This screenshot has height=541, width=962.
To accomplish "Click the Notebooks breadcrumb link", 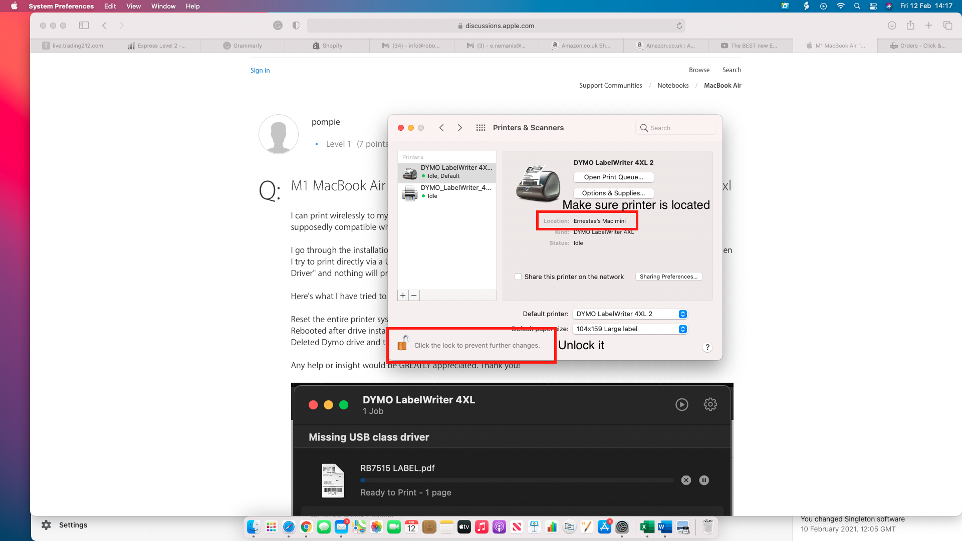I will [673, 85].
